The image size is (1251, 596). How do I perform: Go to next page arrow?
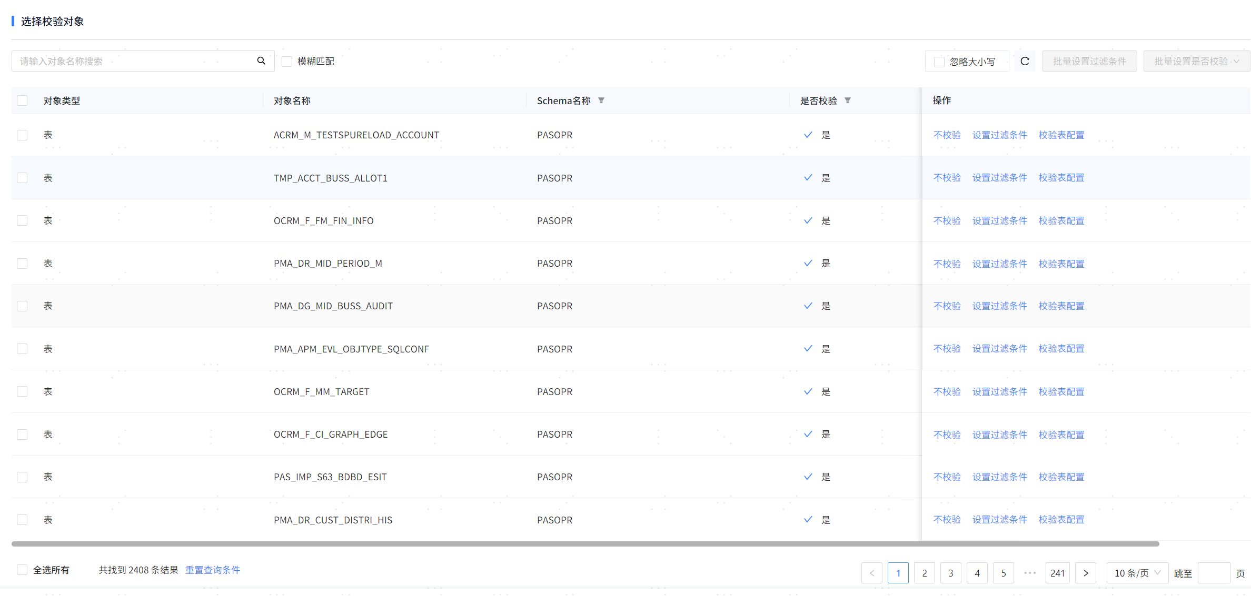1086,573
